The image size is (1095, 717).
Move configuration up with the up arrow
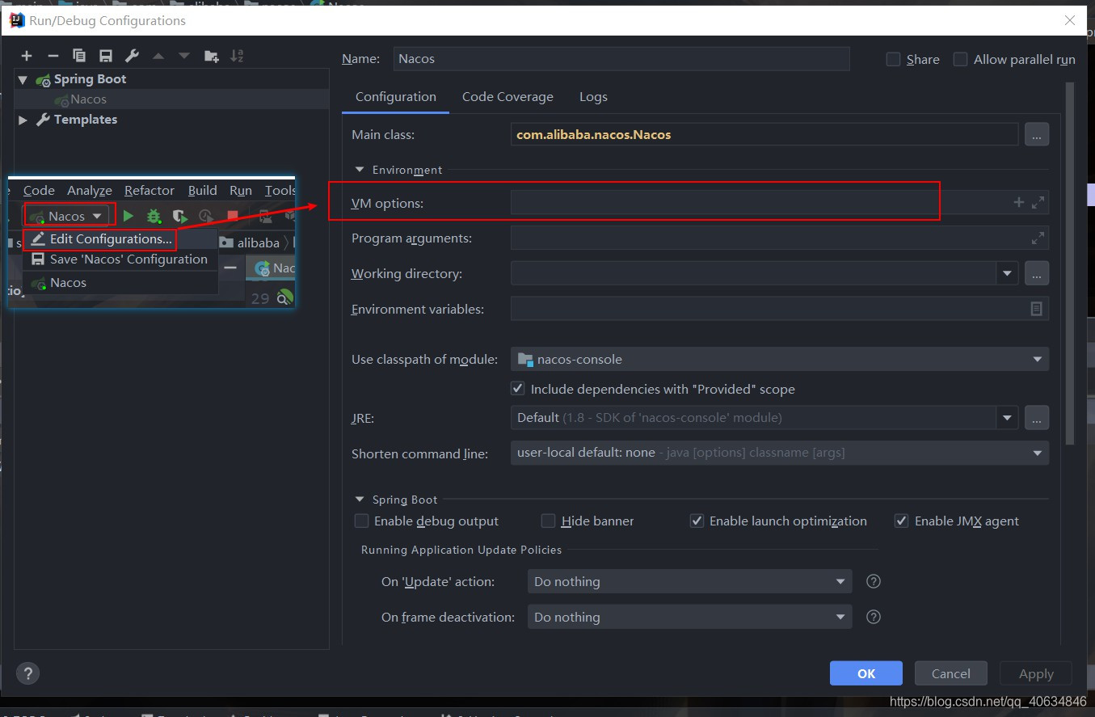tap(158, 56)
